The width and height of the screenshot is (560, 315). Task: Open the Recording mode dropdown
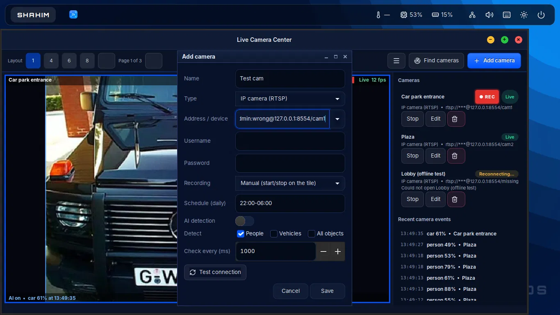pyautogui.click(x=290, y=183)
